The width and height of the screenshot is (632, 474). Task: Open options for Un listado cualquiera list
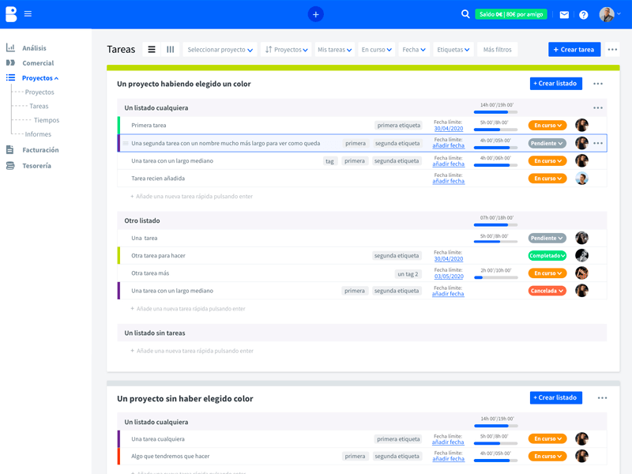coord(597,107)
